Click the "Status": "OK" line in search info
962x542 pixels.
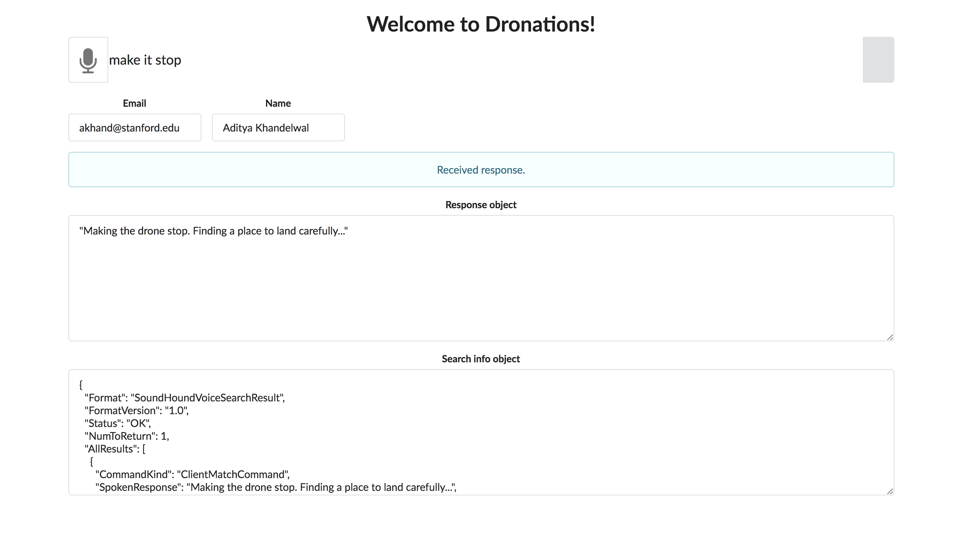118,423
